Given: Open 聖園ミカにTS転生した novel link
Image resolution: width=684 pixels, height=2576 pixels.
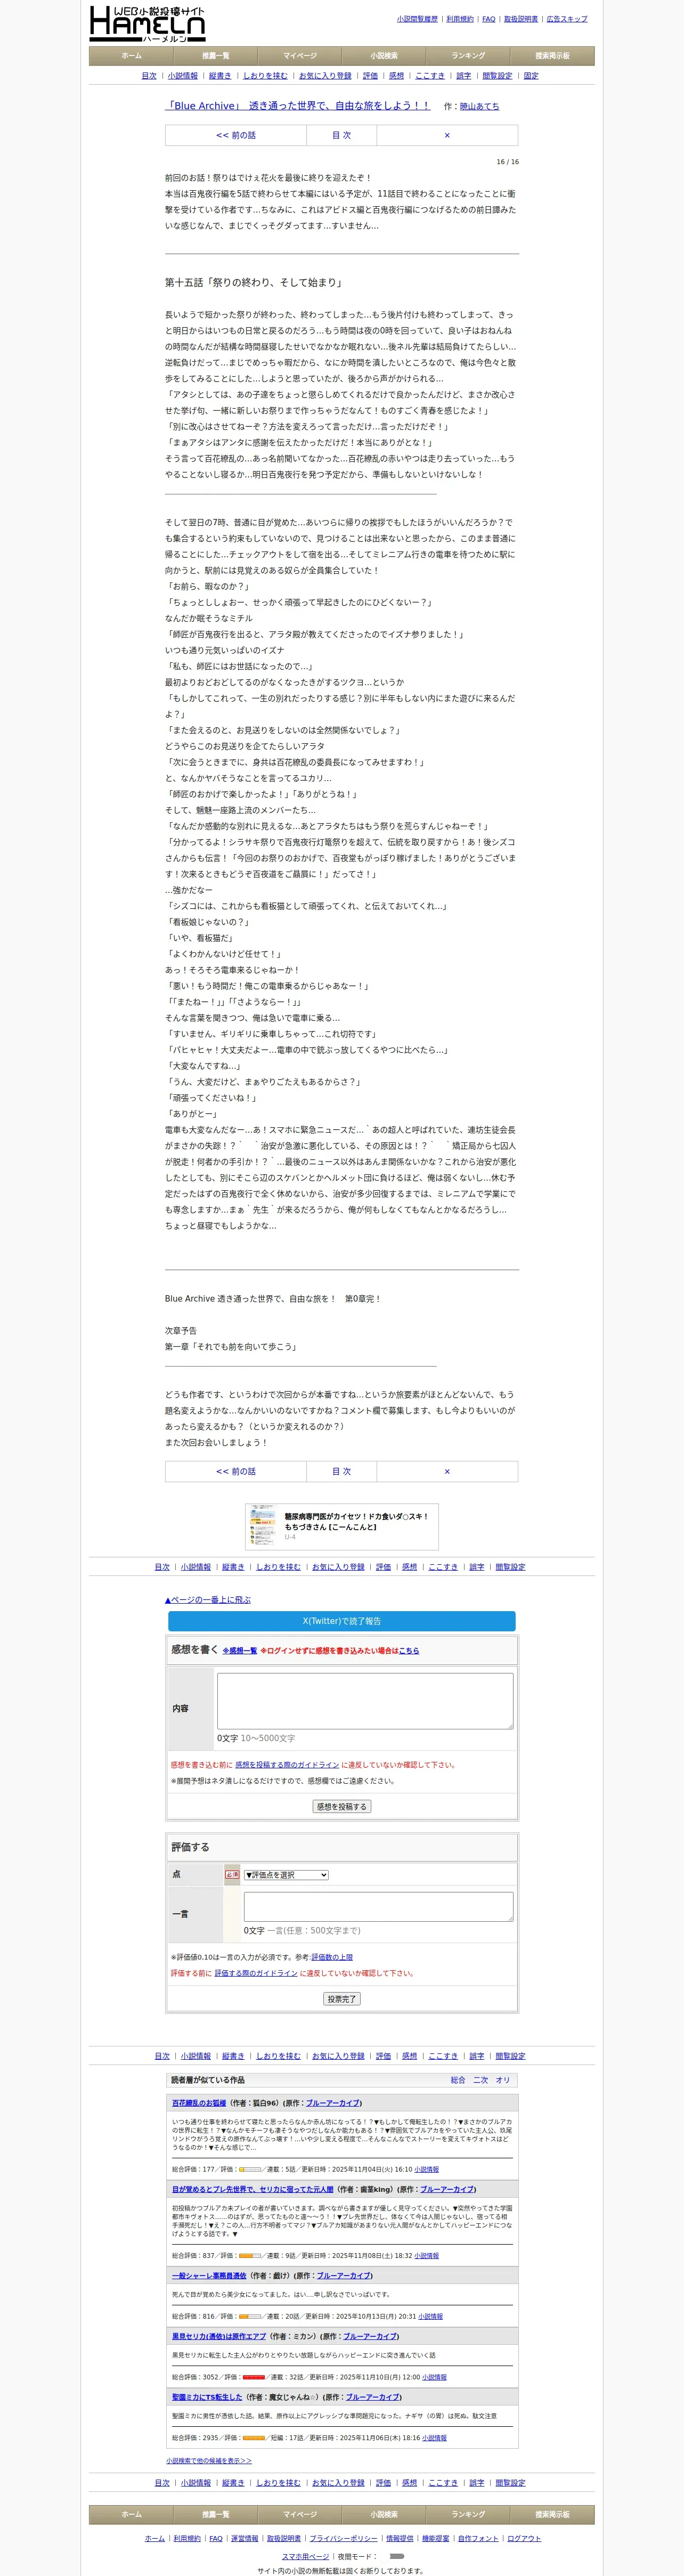Looking at the screenshot, I should click(x=207, y=2397).
